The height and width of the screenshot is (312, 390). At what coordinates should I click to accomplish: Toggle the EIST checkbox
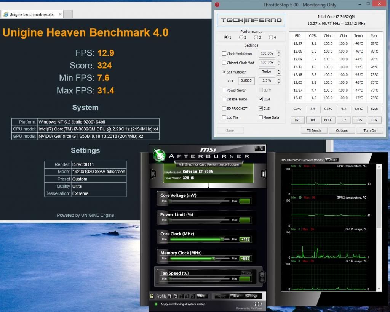261,99
